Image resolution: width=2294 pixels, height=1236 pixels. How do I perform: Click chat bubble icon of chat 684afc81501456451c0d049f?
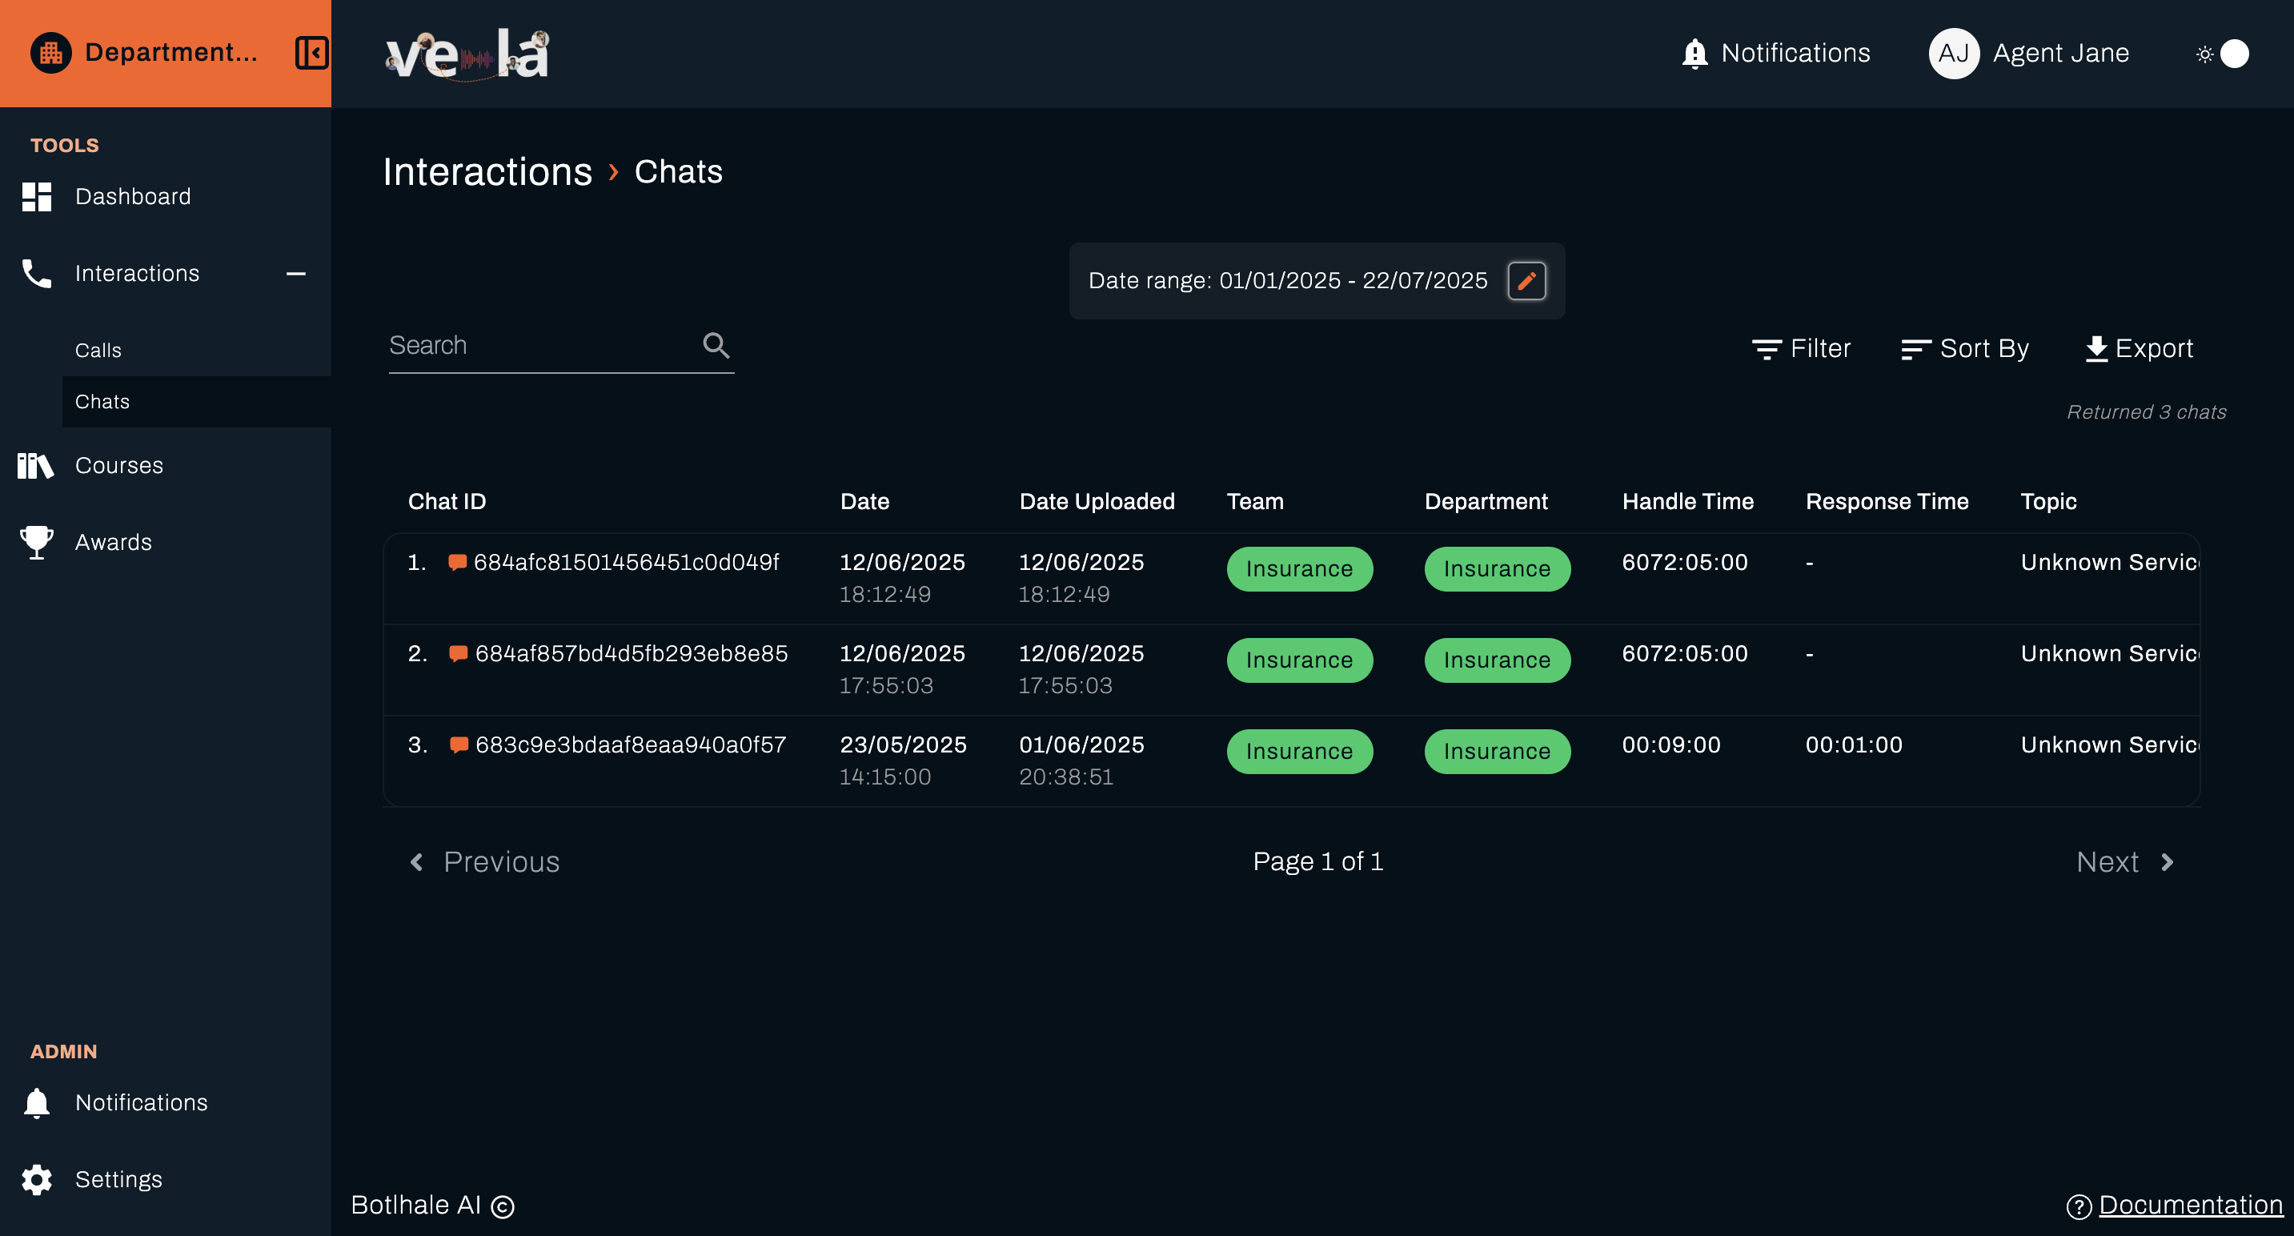click(x=457, y=563)
